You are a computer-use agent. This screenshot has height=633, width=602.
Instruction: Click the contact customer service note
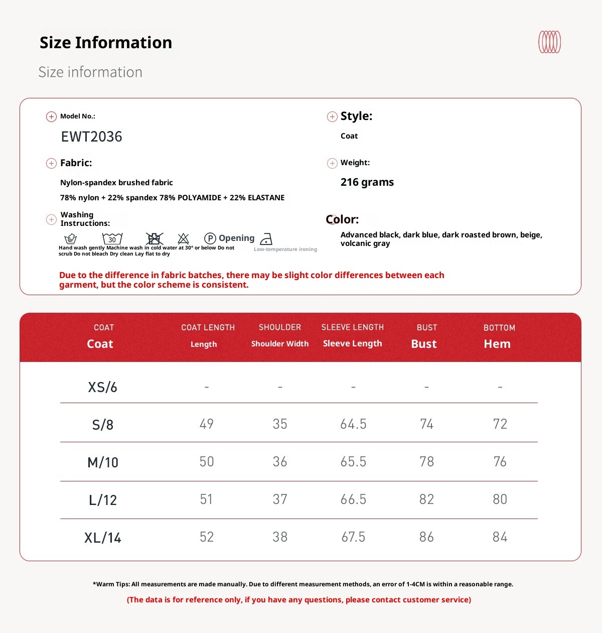(299, 599)
